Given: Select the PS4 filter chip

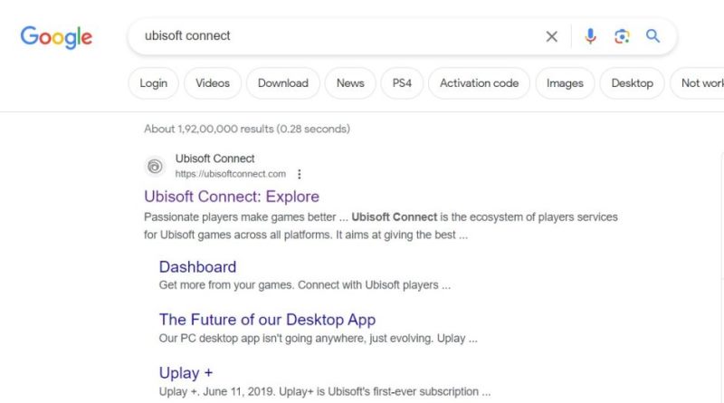Looking at the screenshot, I should click(402, 83).
